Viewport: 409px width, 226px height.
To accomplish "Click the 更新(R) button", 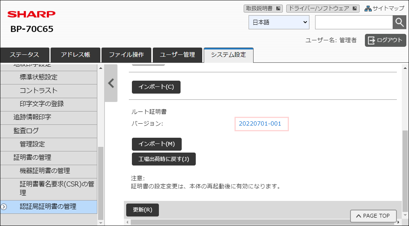I will click(x=143, y=210).
